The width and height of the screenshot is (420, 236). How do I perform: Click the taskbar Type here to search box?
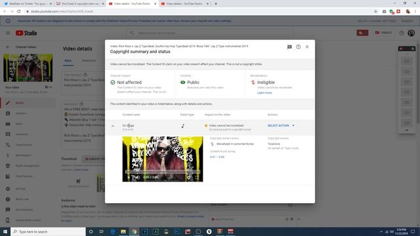(x=48, y=231)
